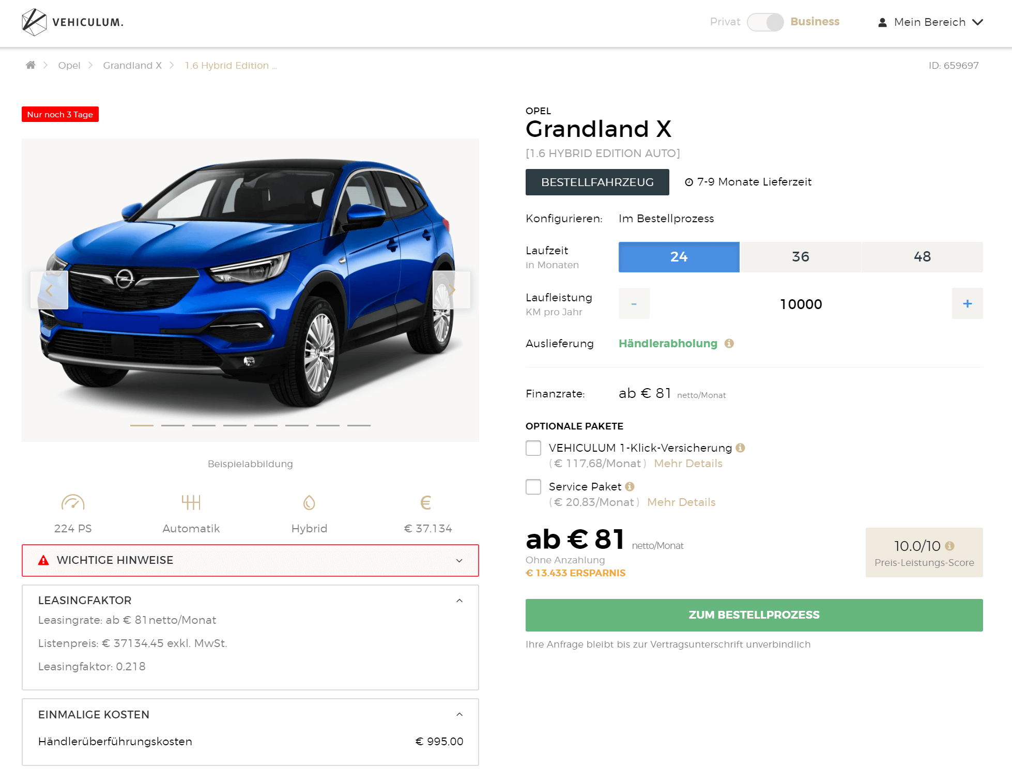Click the user profile icon
The width and height of the screenshot is (1012, 784).
point(882,22)
